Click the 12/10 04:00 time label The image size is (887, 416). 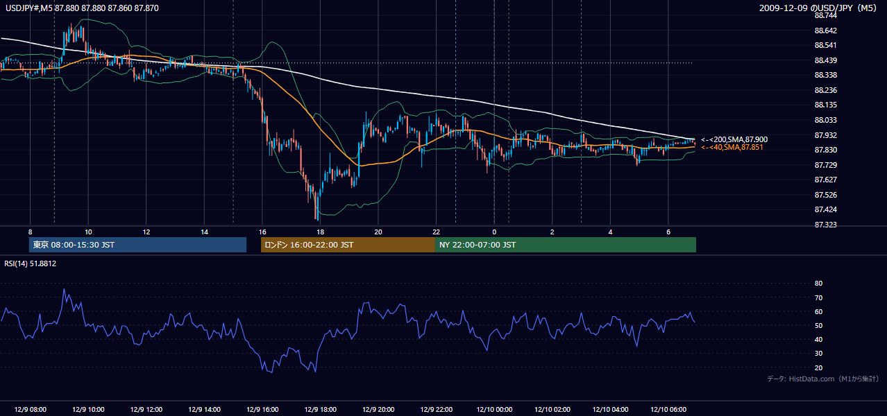pyautogui.click(x=610, y=409)
